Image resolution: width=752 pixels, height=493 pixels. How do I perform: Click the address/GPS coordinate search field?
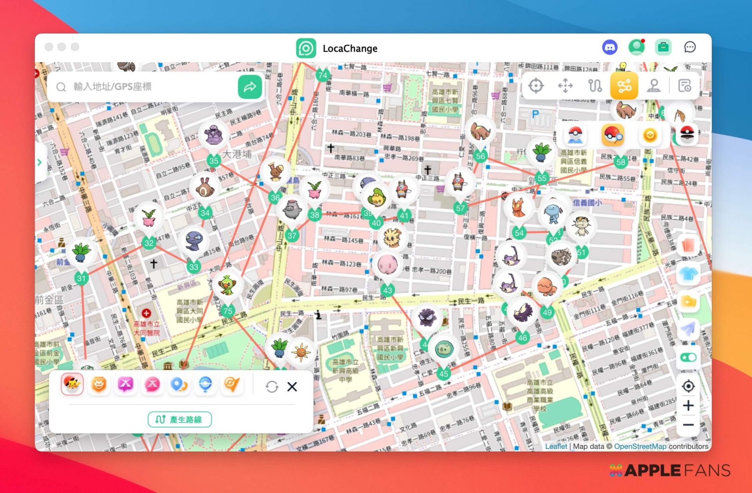[x=147, y=87]
